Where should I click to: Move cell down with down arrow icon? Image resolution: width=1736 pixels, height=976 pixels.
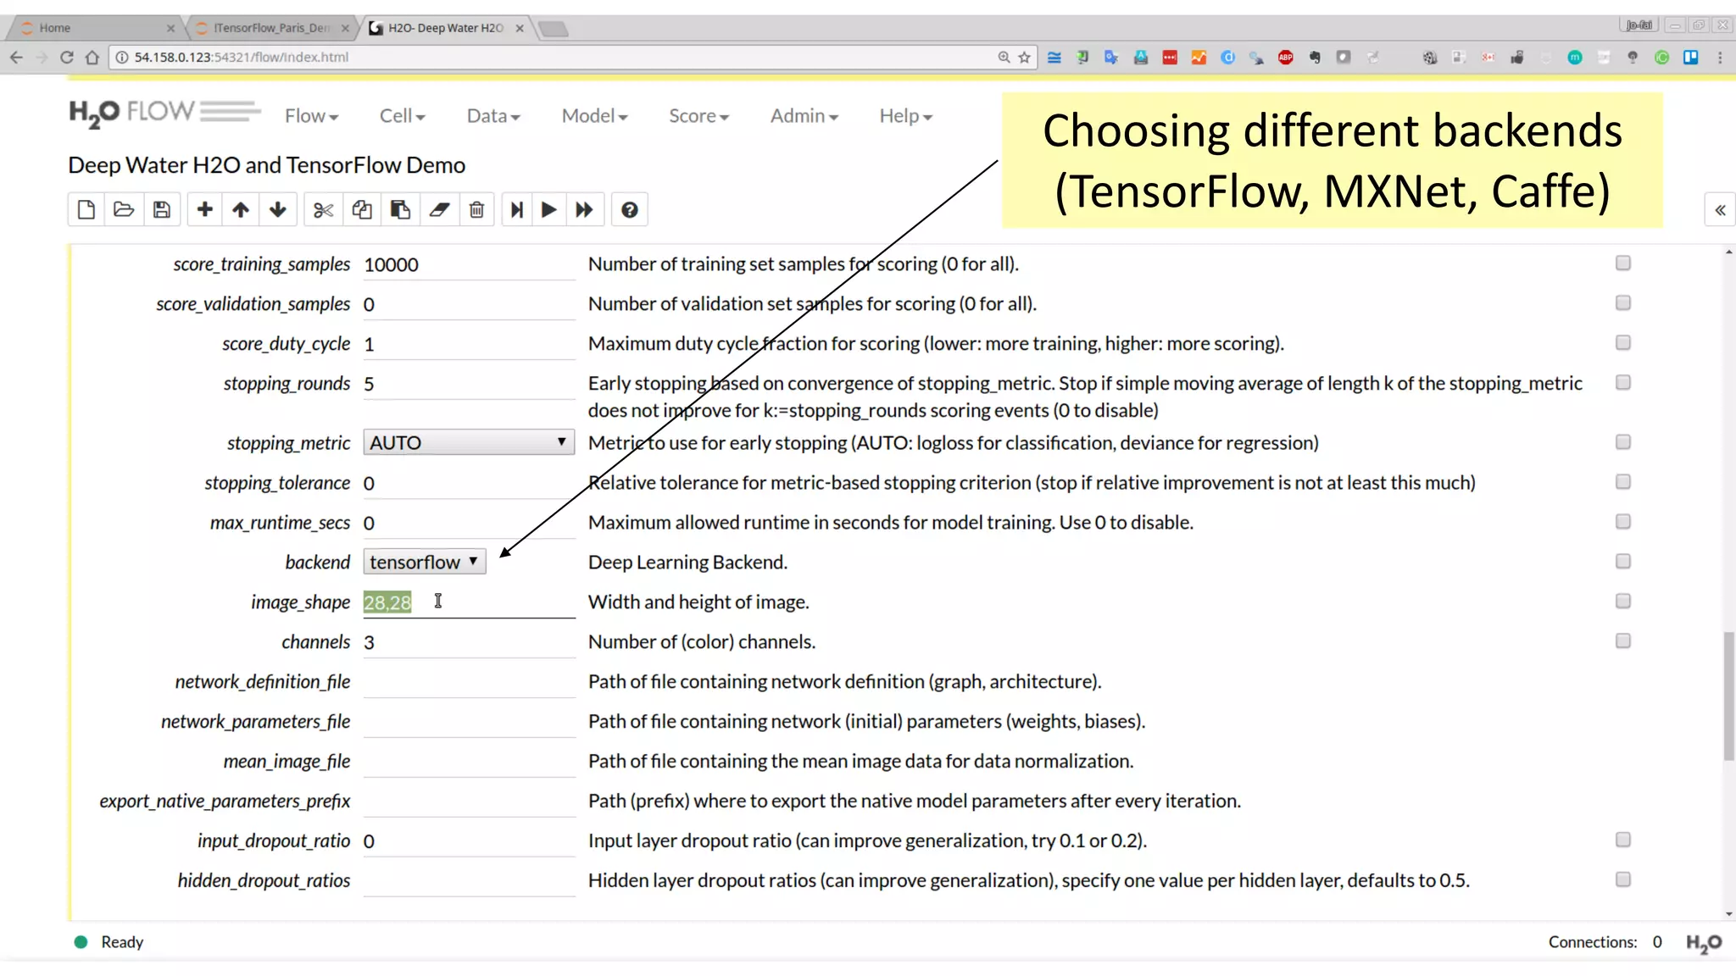tap(278, 210)
